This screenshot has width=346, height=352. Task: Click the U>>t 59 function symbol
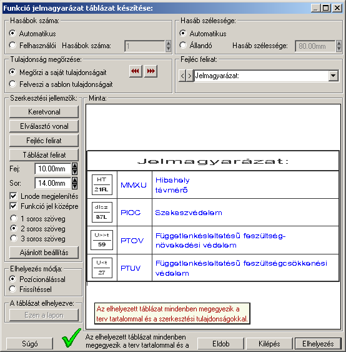[102, 240]
